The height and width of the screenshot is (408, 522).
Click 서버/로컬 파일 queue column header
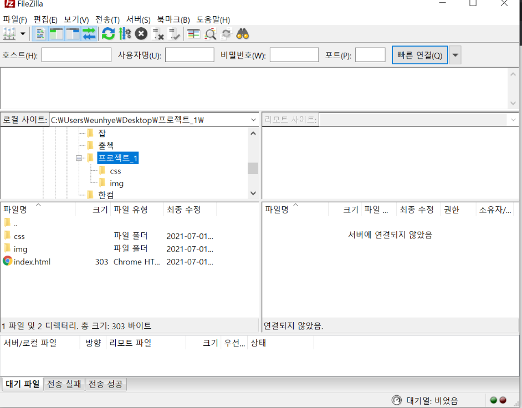pyautogui.click(x=40, y=343)
